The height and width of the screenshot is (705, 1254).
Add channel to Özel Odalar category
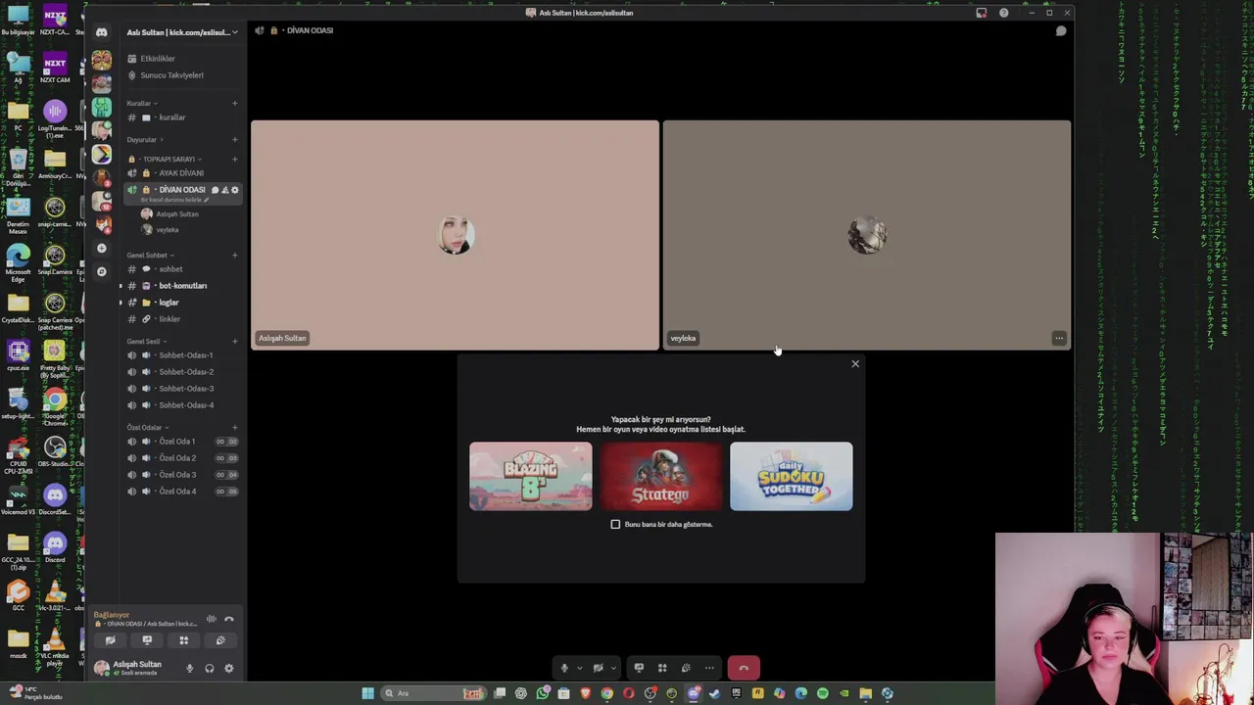coord(234,428)
